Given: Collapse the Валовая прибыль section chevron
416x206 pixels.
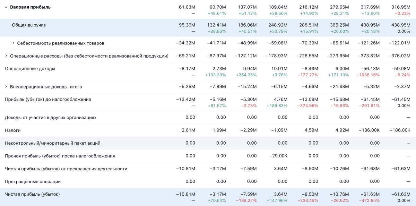Looking at the screenshot, I should (x=6, y=7).
